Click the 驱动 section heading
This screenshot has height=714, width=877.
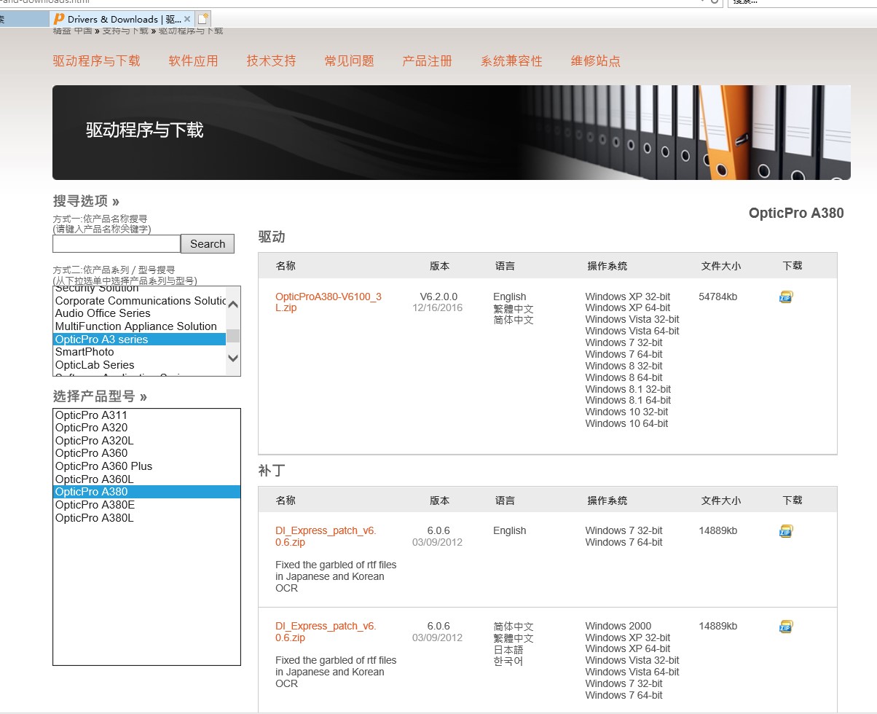click(272, 237)
